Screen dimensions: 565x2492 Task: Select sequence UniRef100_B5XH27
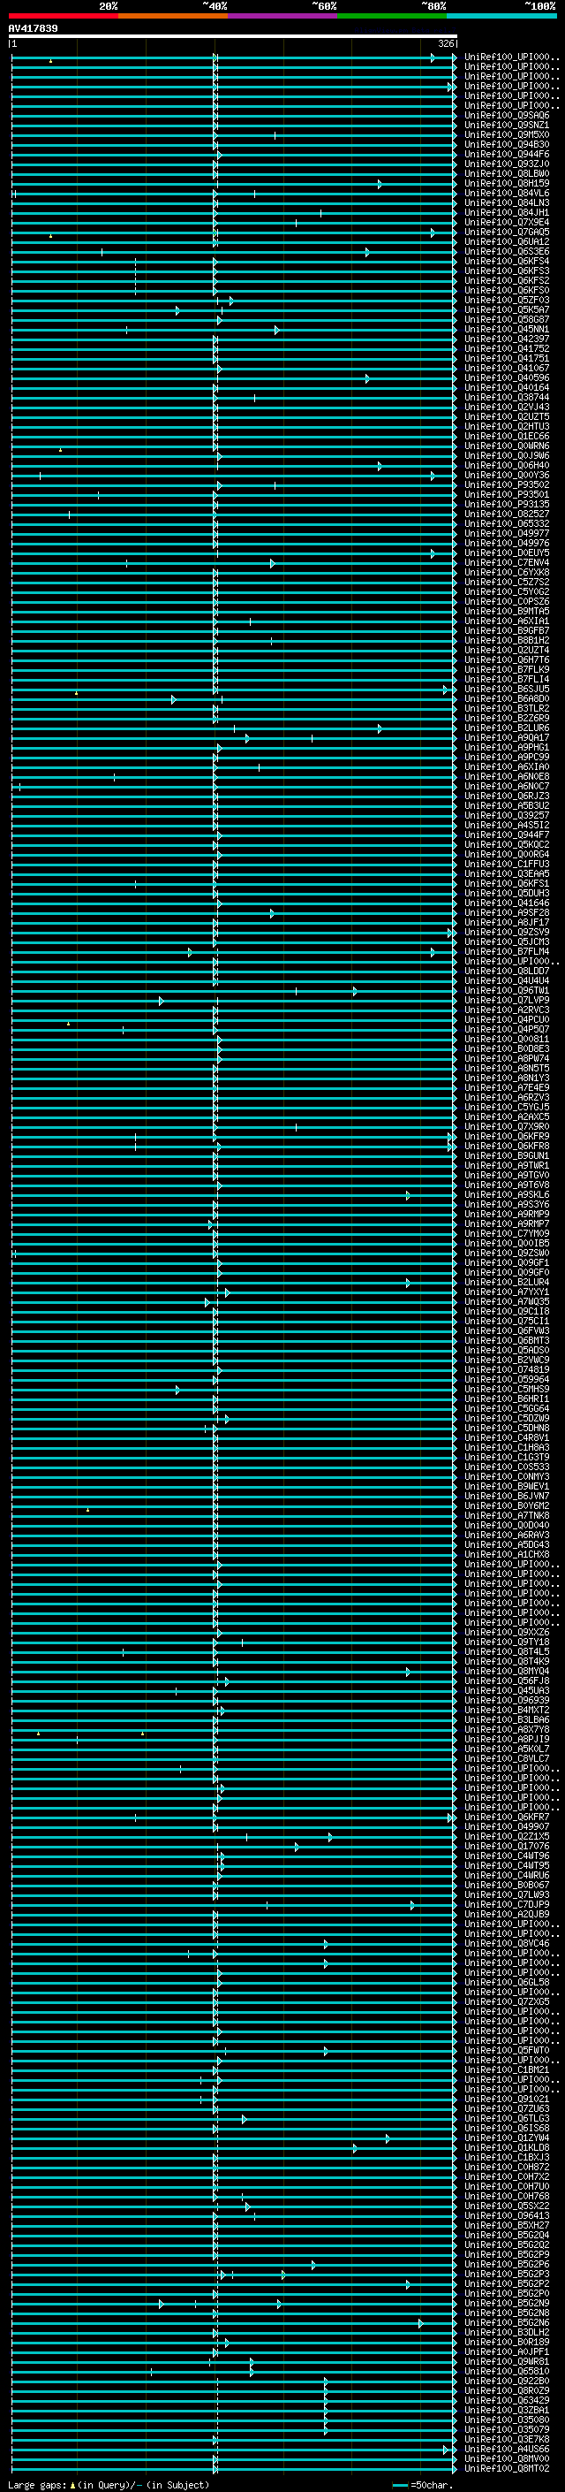tap(506, 2226)
